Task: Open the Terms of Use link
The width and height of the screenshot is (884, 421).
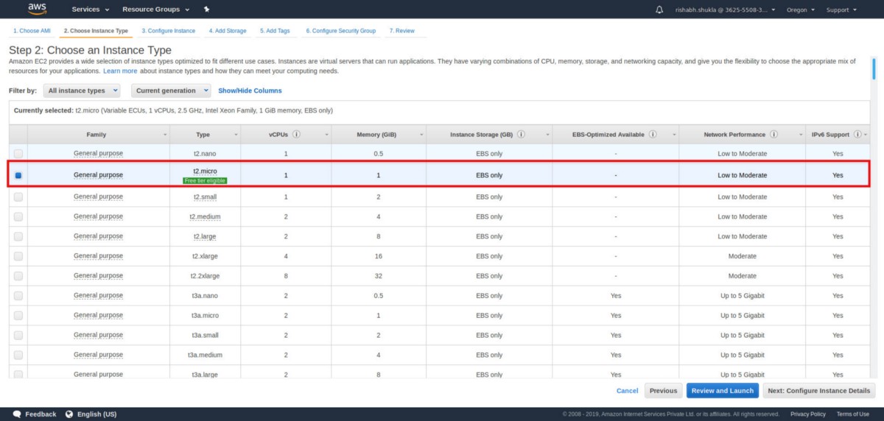Action: pyautogui.click(x=853, y=414)
